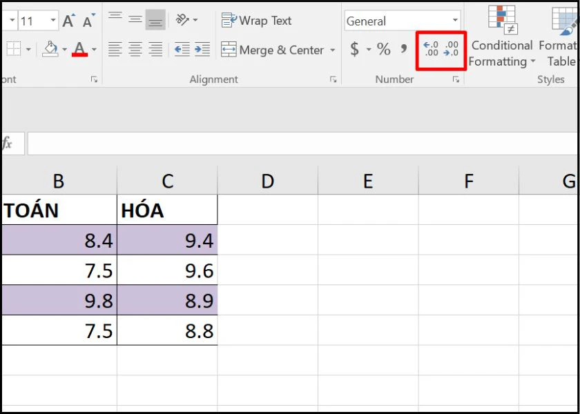Select column B header
This screenshot has height=414, width=580.
tap(59, 181)
